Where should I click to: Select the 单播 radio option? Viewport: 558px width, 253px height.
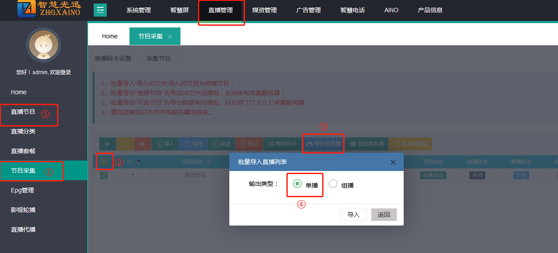pos(298,184)
